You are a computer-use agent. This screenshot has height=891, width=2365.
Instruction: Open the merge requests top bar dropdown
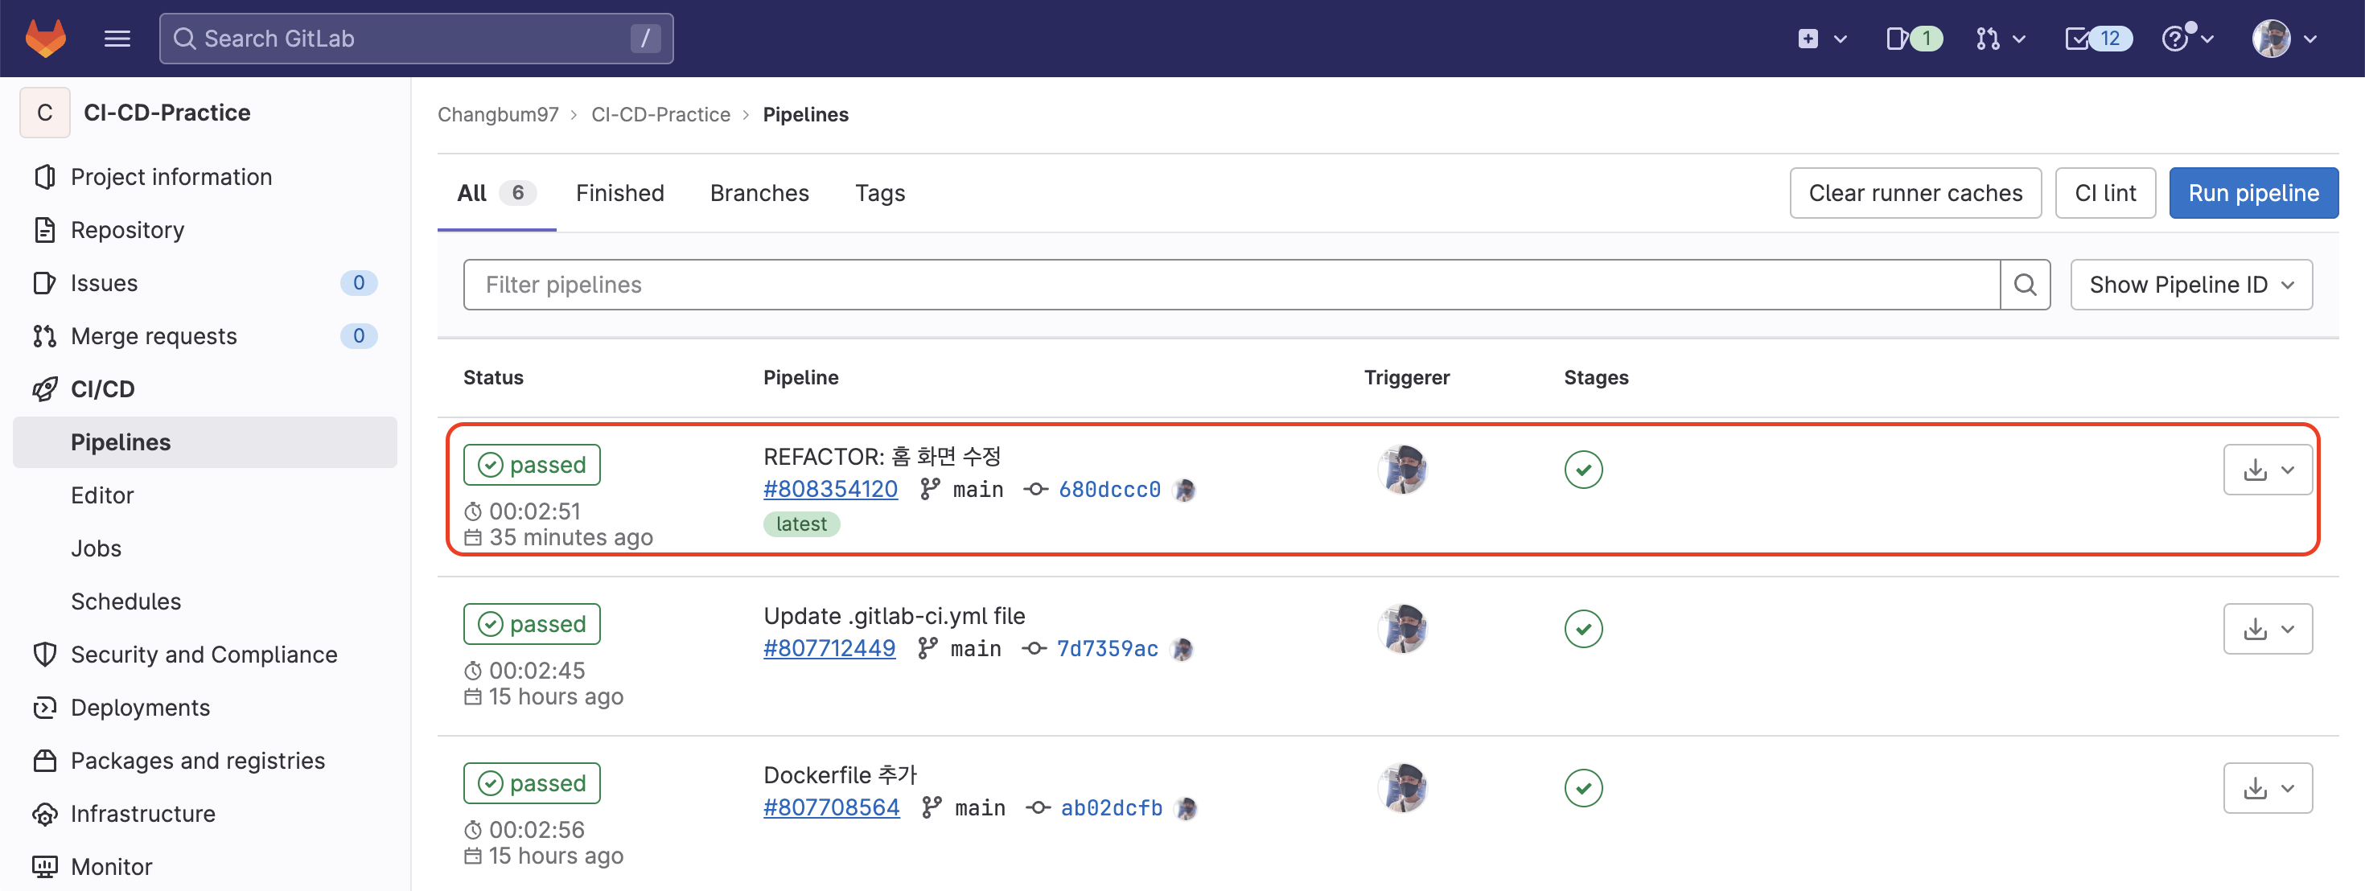point(2001,39)
